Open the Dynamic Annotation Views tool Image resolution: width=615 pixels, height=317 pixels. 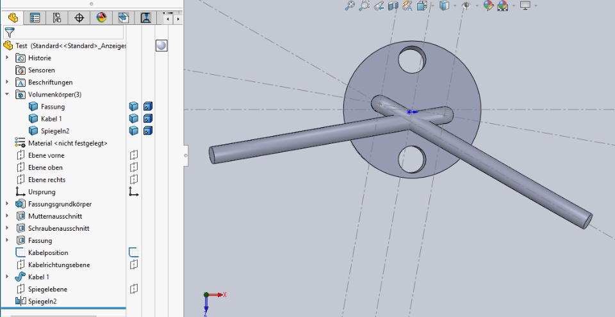[x=407, y=6]
